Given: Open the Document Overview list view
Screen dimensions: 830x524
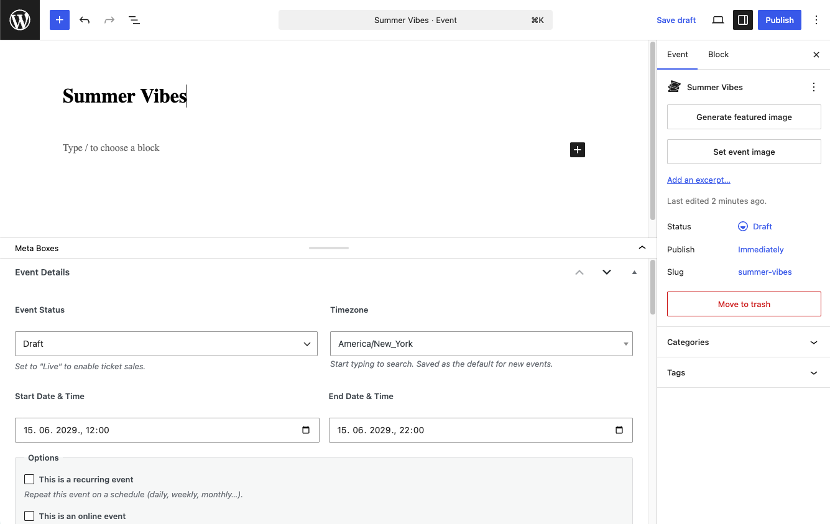Looking at the screenshot, I should click(x=134, y=20).
